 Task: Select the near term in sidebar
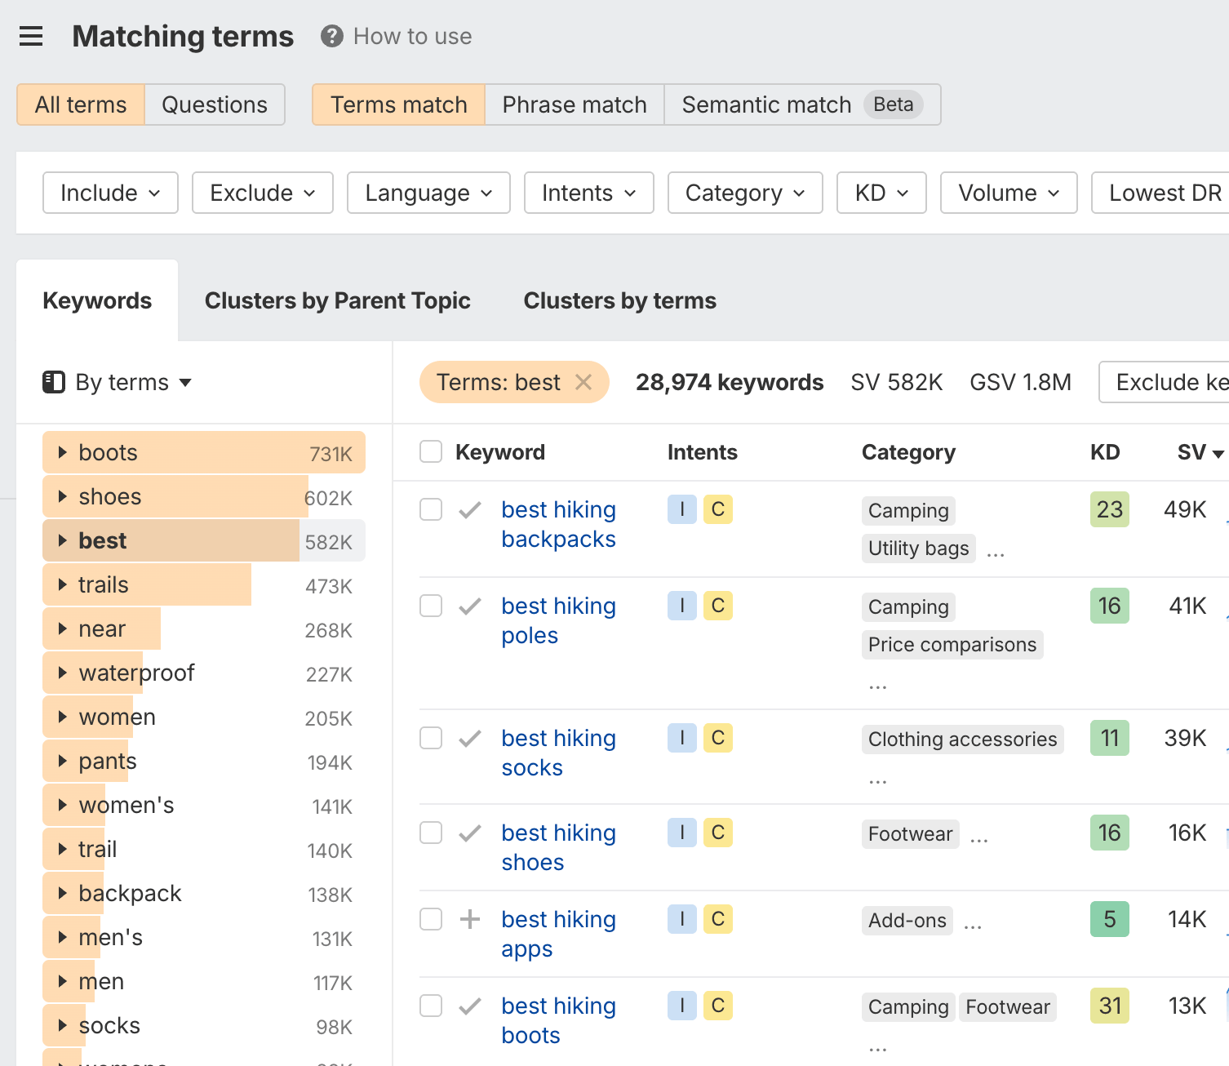(x=204, y=628)
